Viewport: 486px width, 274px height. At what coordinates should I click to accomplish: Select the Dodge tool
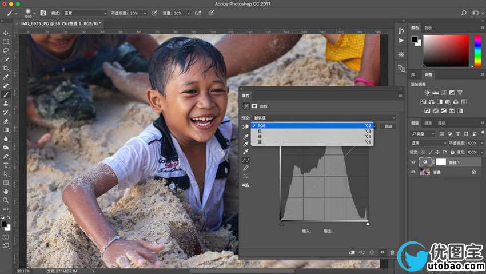coord(6,148)
